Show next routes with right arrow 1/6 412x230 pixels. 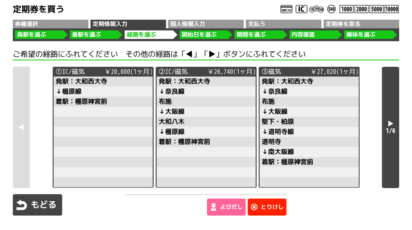390,127
